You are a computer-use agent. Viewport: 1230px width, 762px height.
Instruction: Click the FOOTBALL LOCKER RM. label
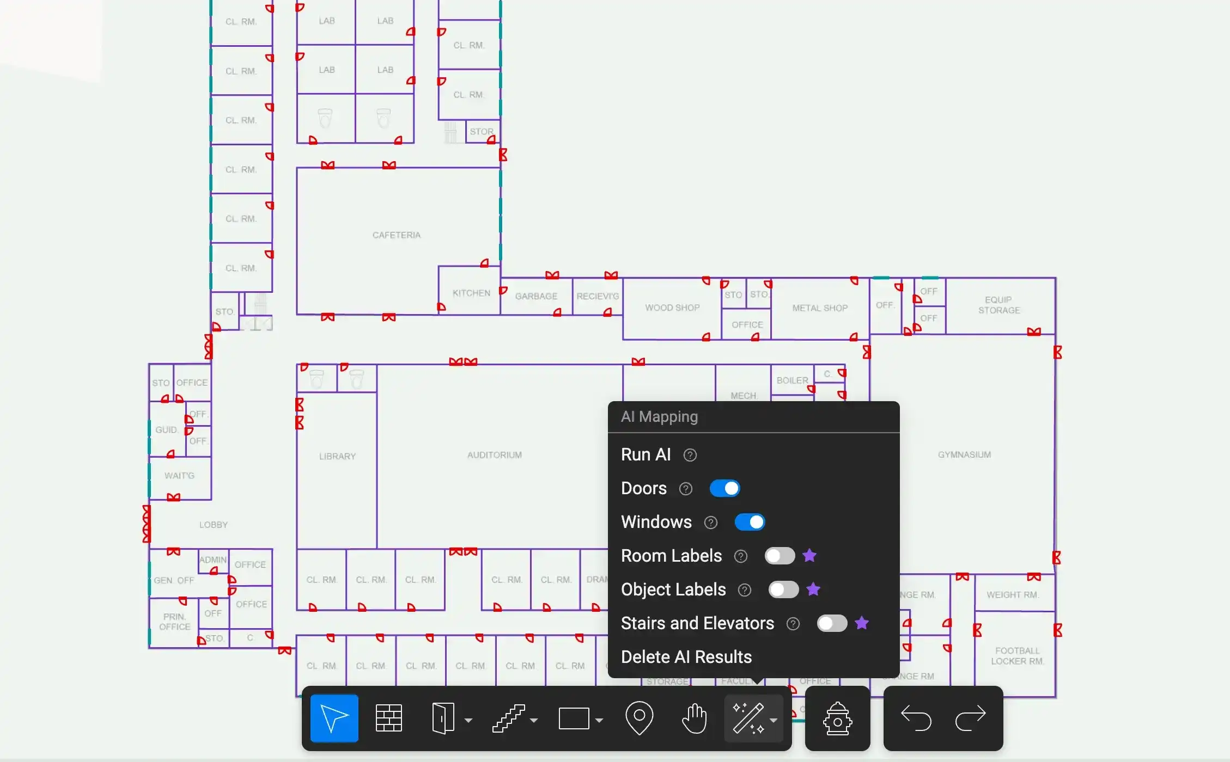click(x=1017, y=656)
